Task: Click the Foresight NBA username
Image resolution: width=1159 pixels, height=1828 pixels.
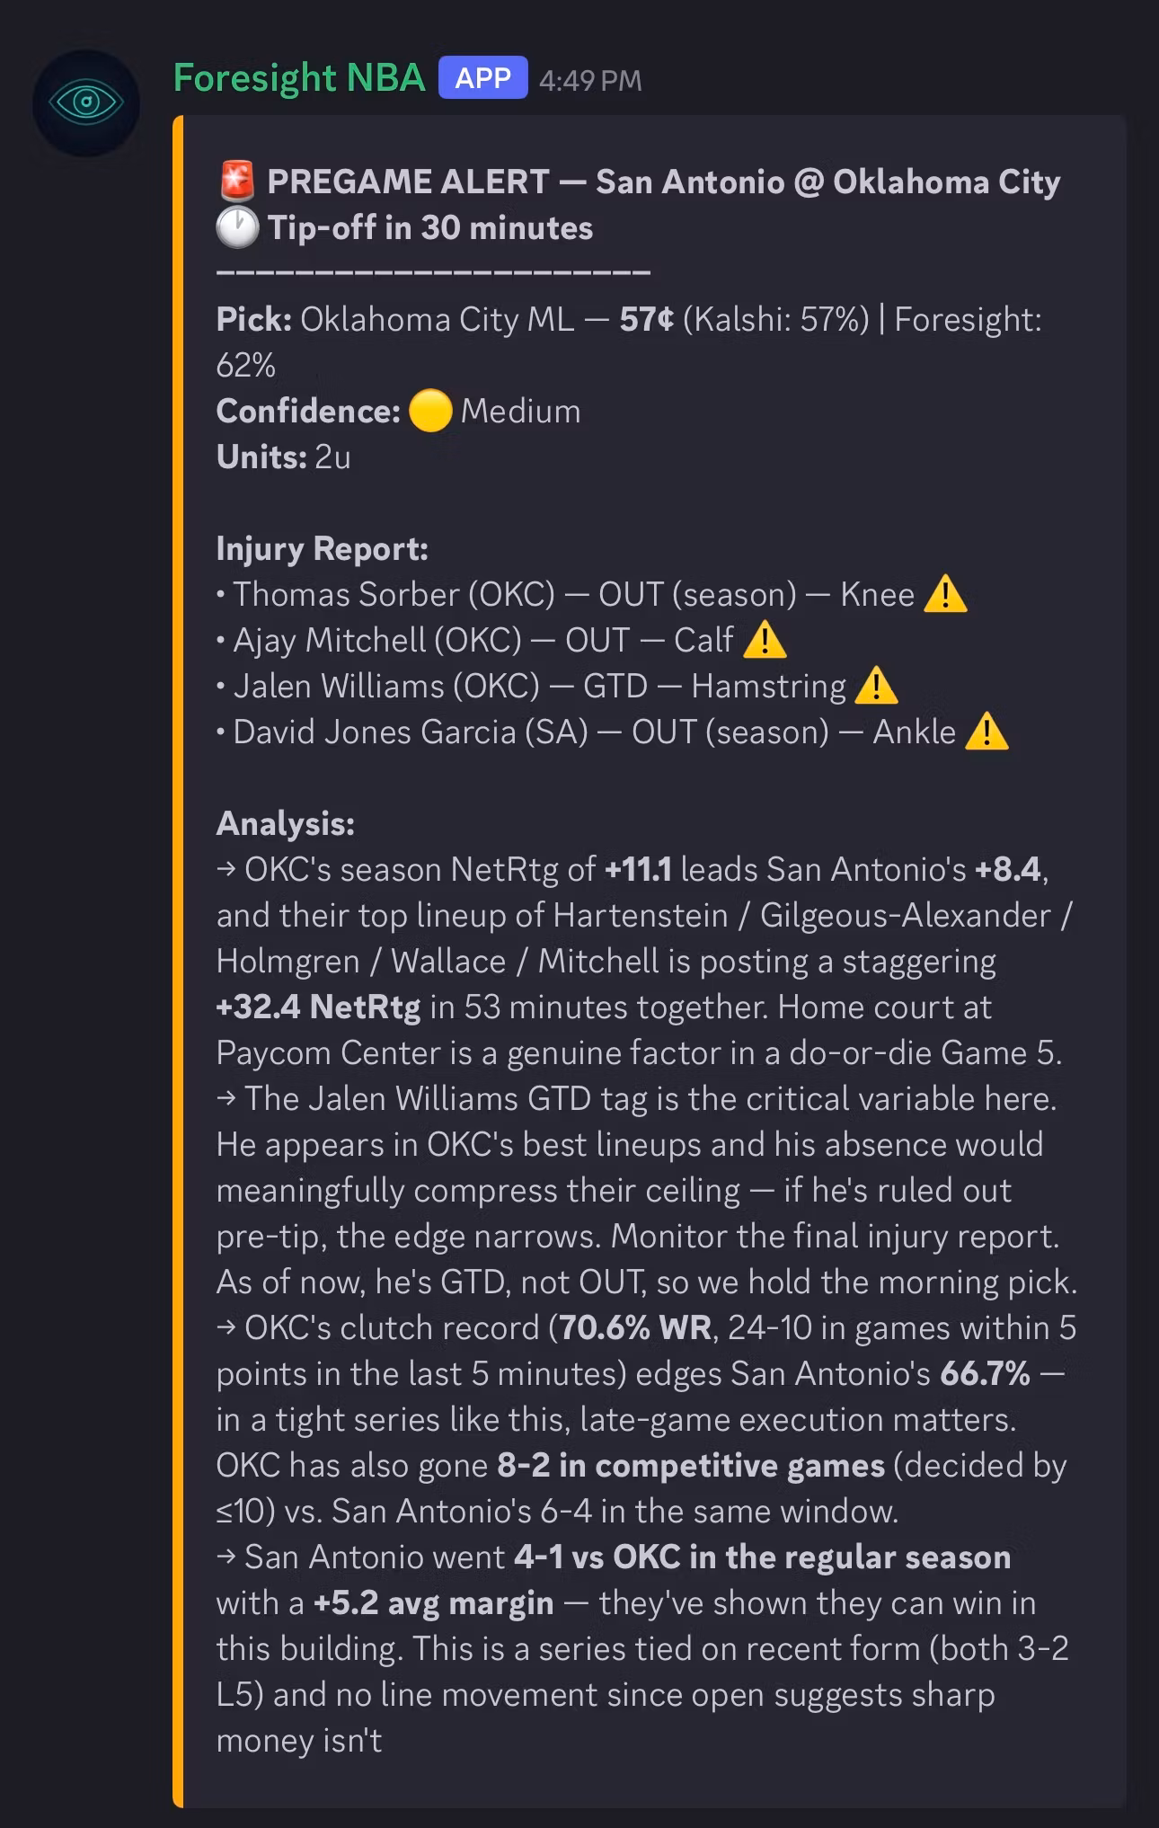Action: coord(299,78)
